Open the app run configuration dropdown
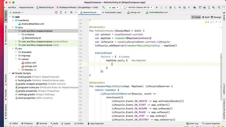 coord(114,7)
